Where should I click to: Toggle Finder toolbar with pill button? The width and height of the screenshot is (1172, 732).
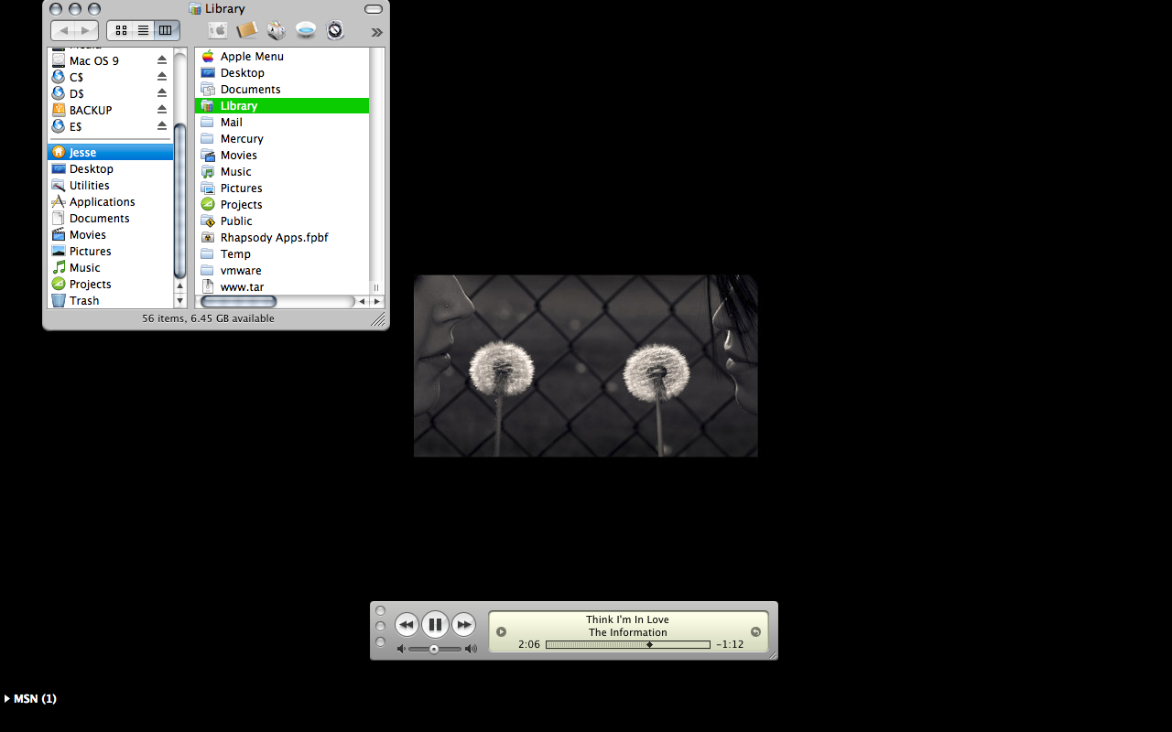click(374, 9)
